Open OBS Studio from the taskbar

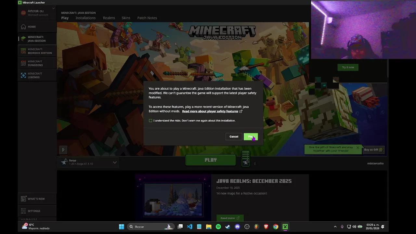click(247, 227)
